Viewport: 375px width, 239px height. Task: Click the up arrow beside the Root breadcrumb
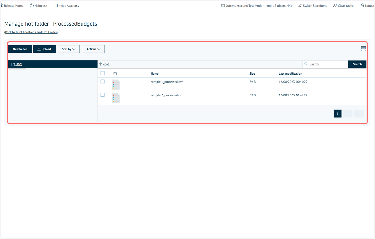100,64
